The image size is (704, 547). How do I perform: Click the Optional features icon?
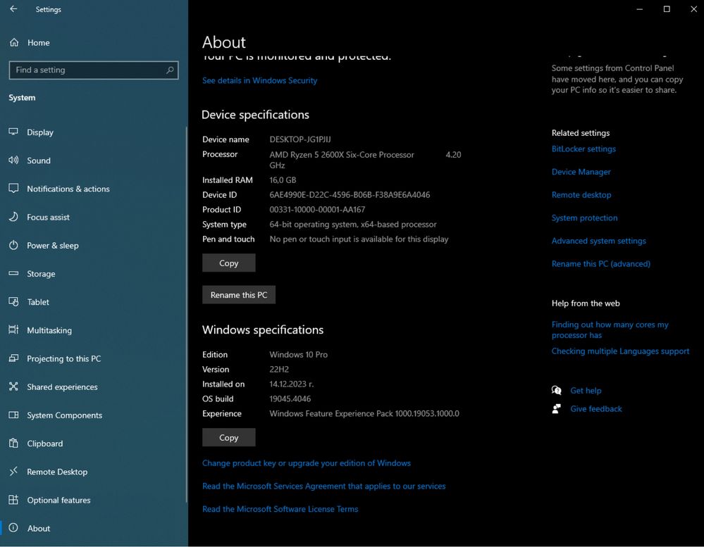13,499
